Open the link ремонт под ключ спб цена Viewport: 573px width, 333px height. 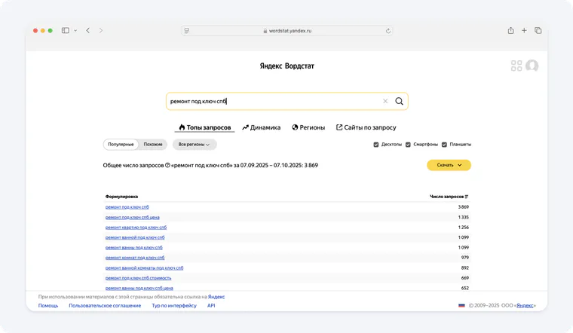[132, 217]
